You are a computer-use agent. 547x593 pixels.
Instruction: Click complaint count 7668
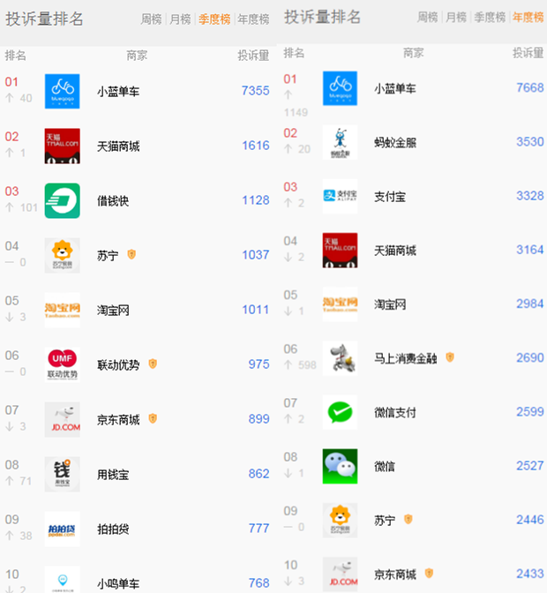pos(530,87)
